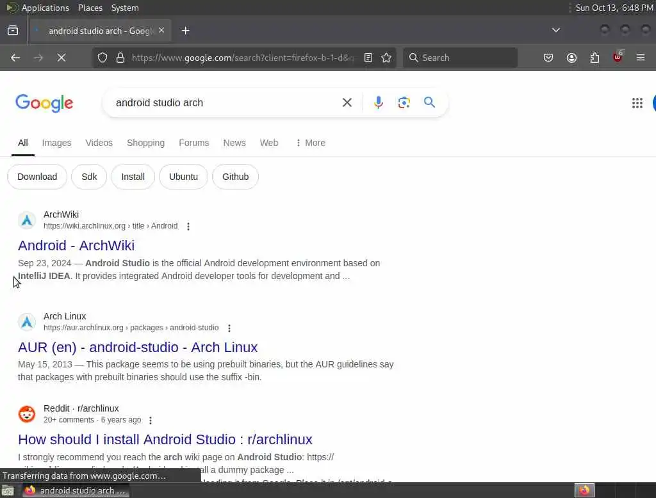Focus the Firefox address bar
Viewport: 656px width, 498px height.
pyautogui.click(x=243, y=58)
